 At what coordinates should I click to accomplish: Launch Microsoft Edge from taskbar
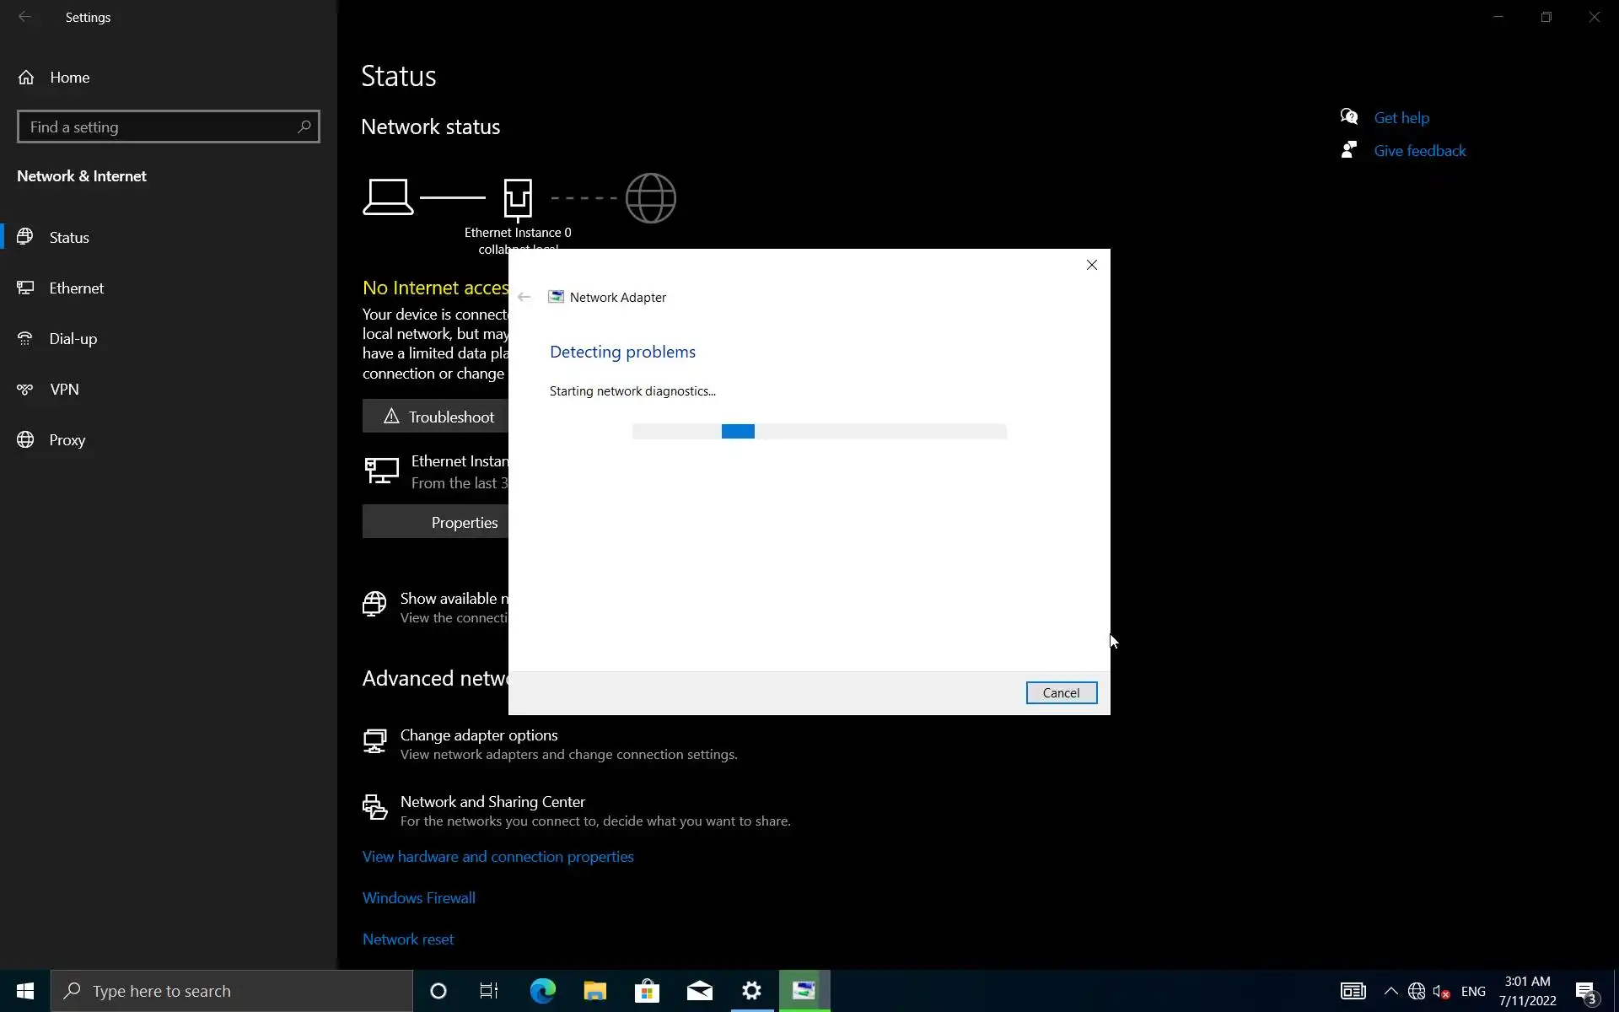point(542,991)
